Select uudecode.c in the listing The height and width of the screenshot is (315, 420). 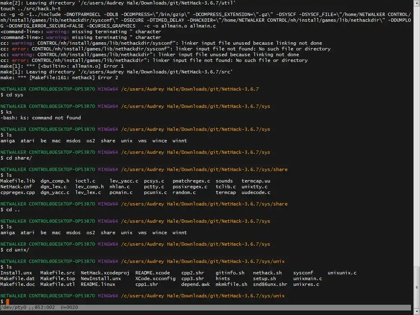pyautogui.click(x=256, y=193)
